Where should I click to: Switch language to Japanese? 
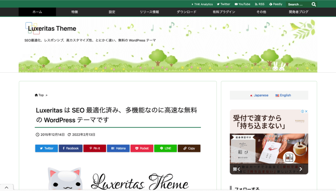tap(259, 95)
